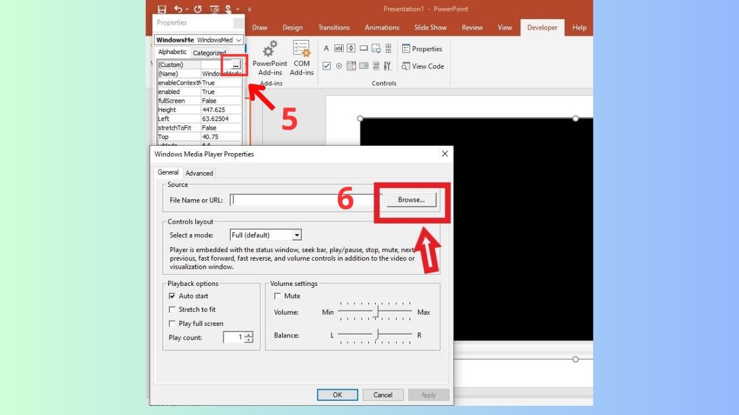Click Properties in the Controls group
Screen dimensions: 739x415
pyautogui.click(x=422, y=49)
